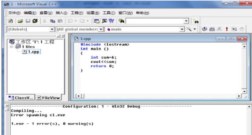
Task: Click the "return 0;" code line
Action: [x=102, y=66]
